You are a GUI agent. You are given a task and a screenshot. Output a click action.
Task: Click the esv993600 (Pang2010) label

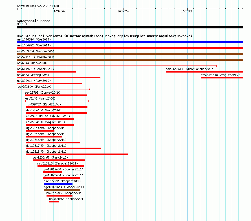point(34,87)
